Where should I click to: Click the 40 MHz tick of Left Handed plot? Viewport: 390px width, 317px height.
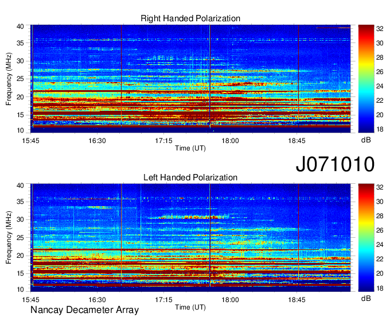pos(20,185)
